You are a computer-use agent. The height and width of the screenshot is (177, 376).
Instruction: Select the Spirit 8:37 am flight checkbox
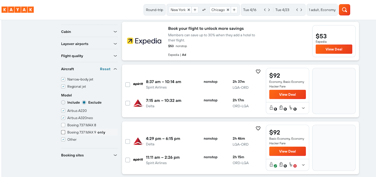point(128,84)
